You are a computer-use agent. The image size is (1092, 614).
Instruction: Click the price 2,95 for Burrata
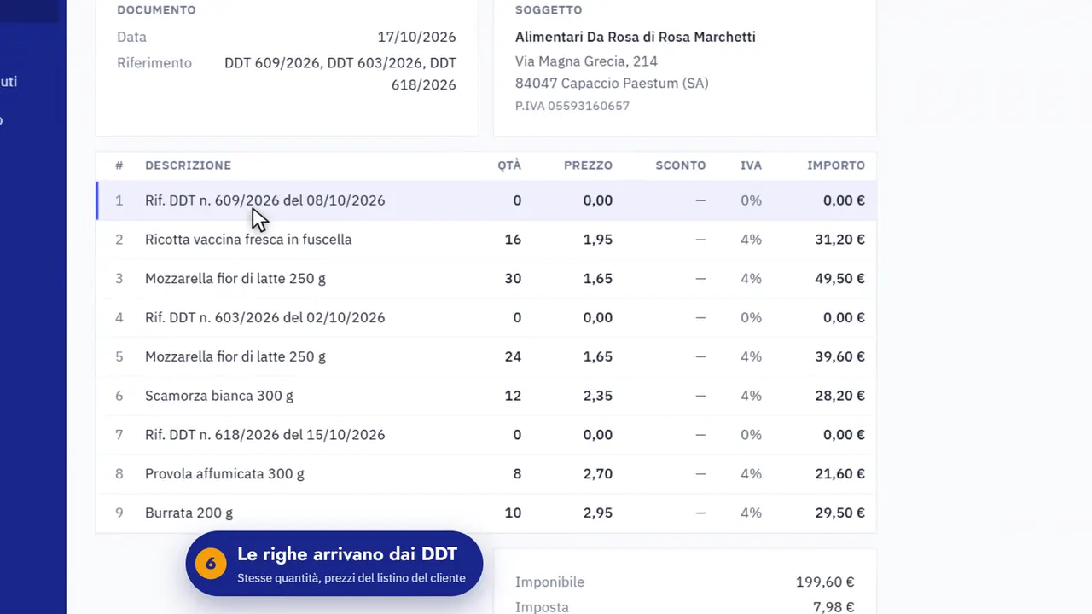tap(598, 513)
